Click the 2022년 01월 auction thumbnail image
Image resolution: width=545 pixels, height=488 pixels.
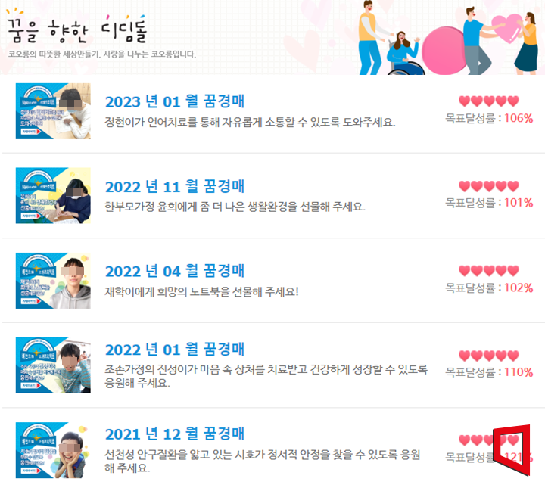[x=53, y=365]
